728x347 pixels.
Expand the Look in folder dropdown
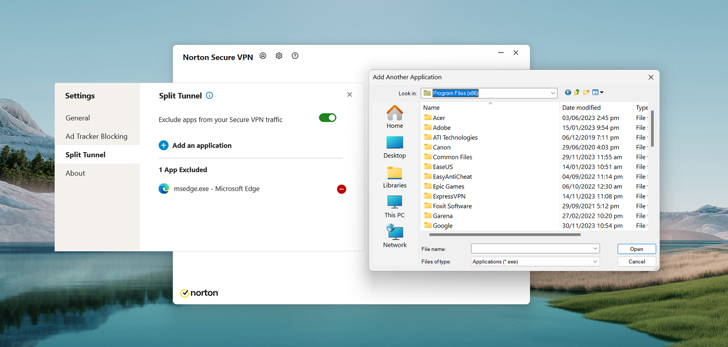(552, 93)
